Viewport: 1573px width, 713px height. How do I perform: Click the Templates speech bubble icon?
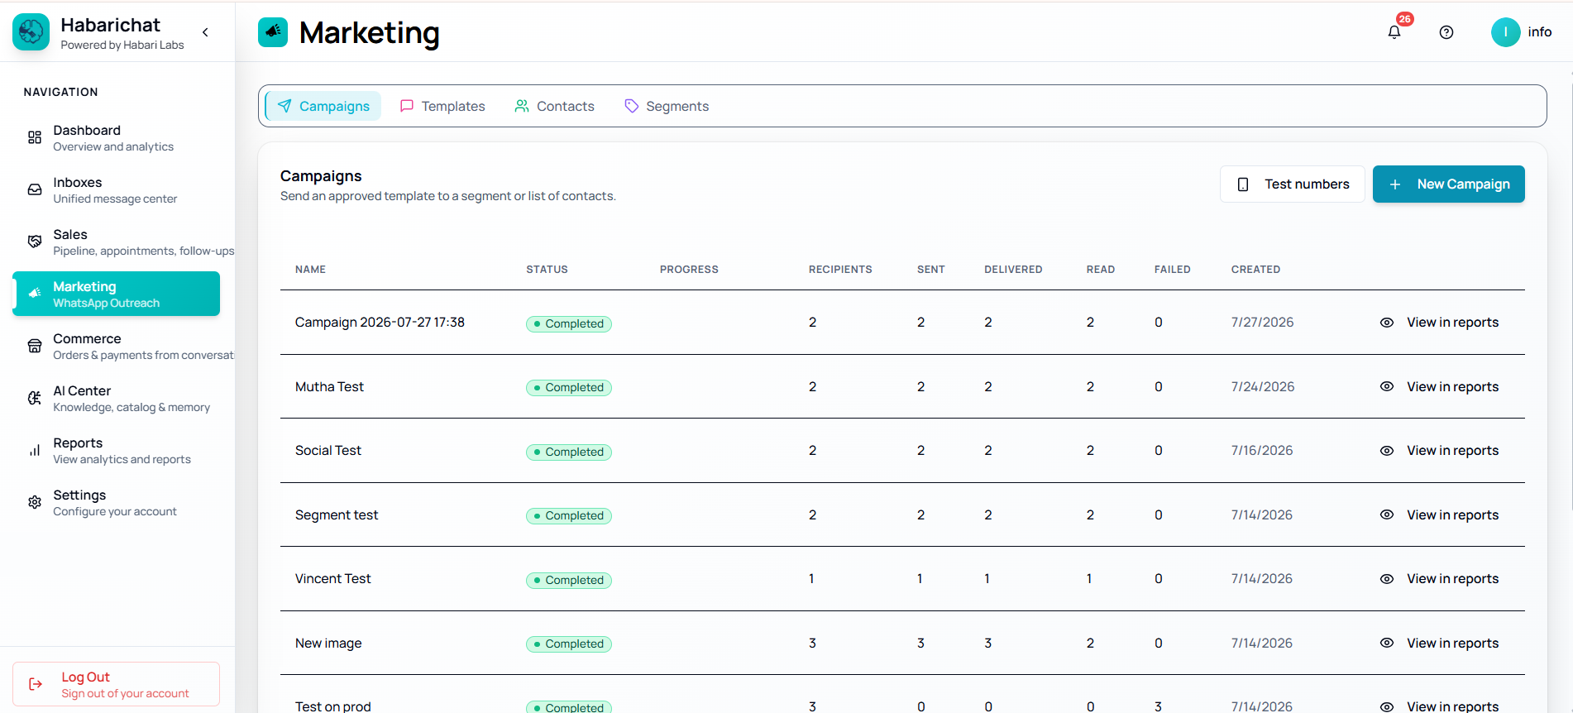tap(407, 106)
